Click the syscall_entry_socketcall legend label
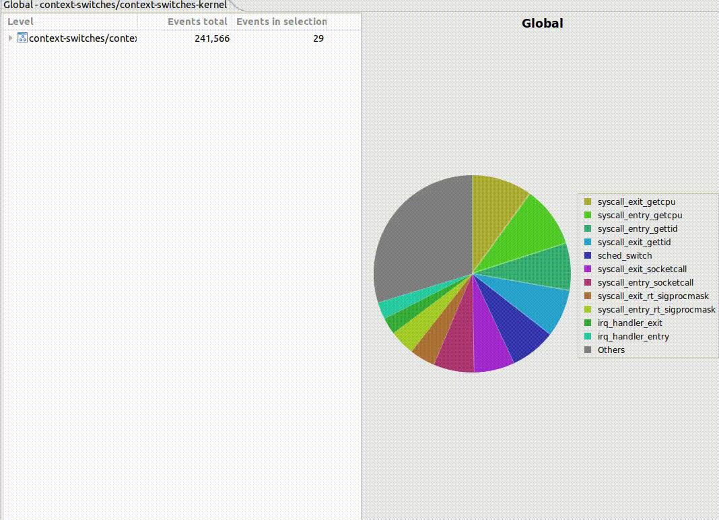This screenshot has width=719, height=520. point(645,283)
